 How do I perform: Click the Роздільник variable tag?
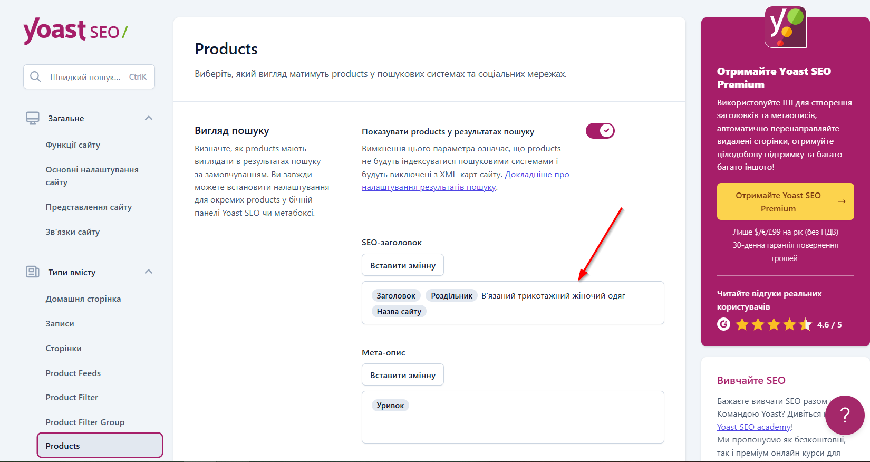pos(452,296)
